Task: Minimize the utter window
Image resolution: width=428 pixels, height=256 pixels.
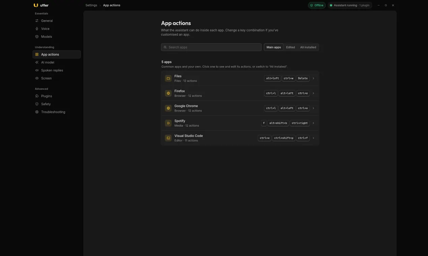Action: point(378,5)
